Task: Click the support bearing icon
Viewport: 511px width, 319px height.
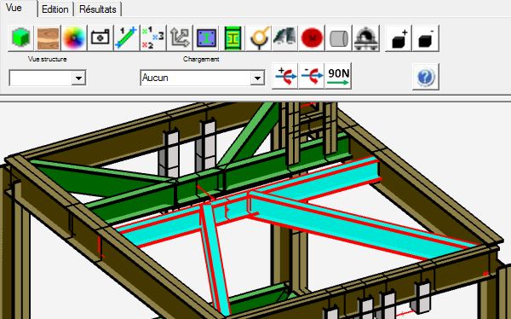Action: point(365,38)
